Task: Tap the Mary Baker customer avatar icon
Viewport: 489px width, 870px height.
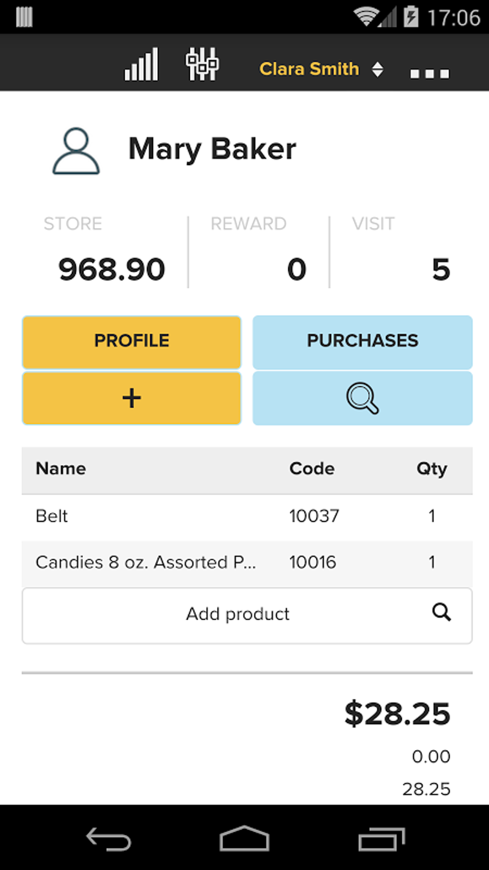Action: coord(76,151)
